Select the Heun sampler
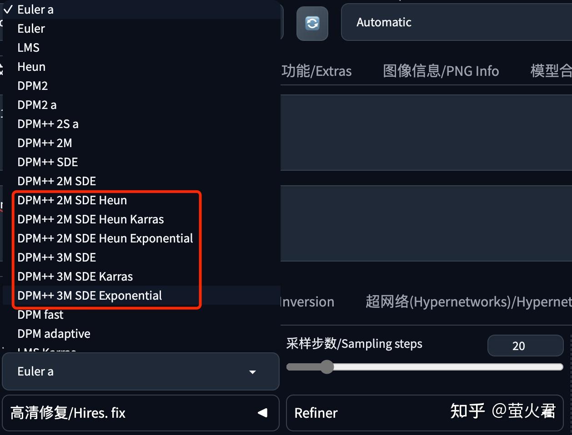572x435 pixels. pyautogui.click(x=31, y=66)
